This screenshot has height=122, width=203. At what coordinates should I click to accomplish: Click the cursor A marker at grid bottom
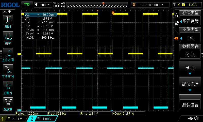(112, 111)
